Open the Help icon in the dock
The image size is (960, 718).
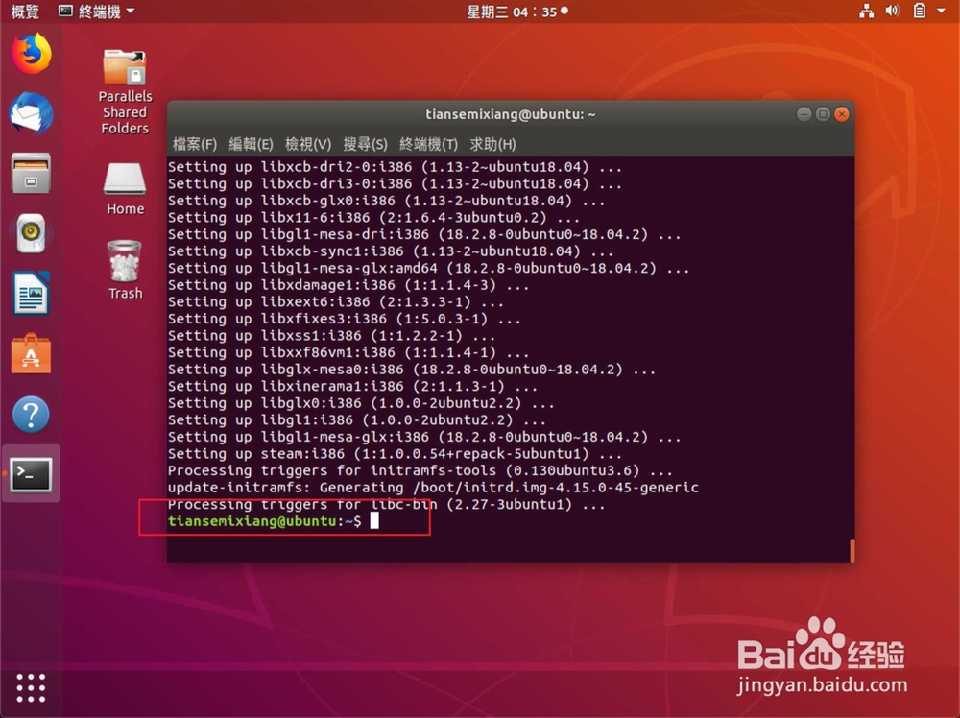[x=31, y=415]
